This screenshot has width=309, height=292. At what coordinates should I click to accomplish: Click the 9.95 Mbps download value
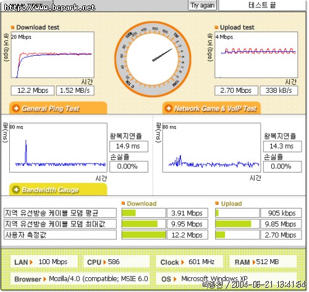point(187,224)
